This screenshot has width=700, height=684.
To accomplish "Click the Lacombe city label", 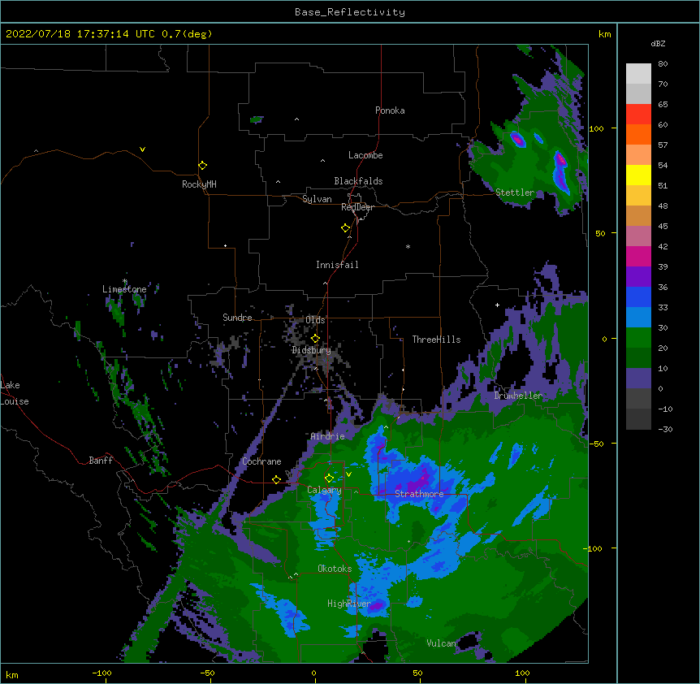I will coord(365,155).
